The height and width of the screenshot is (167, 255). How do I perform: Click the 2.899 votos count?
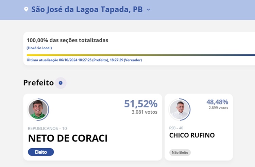218,108
